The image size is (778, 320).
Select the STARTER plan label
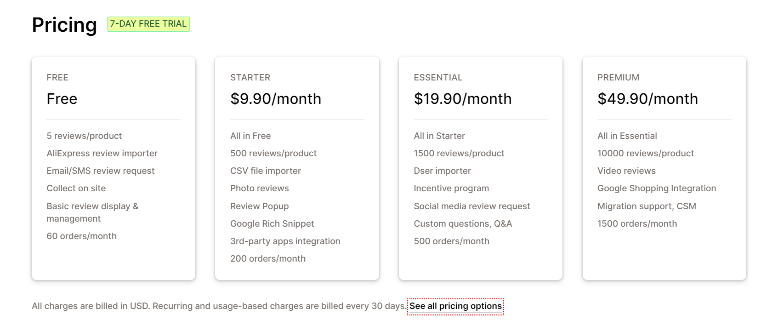[250, 78]
